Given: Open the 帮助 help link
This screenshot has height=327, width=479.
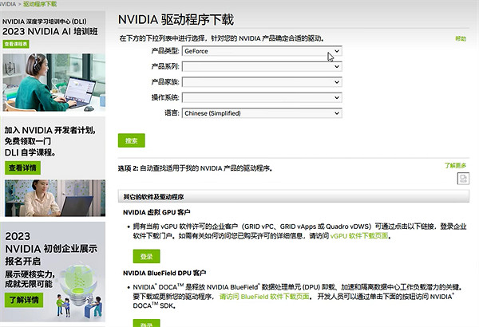Looking at the screenshot, I should click(460, 38).
